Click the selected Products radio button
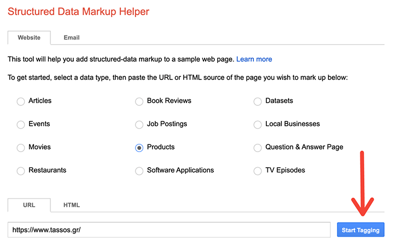 (139, 148)
